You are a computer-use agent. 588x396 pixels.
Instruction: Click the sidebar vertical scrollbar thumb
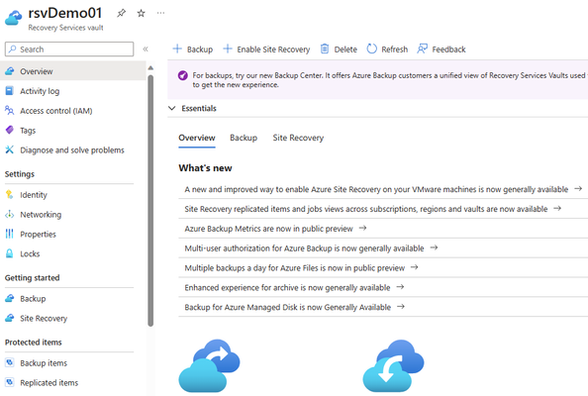point(150,201)
